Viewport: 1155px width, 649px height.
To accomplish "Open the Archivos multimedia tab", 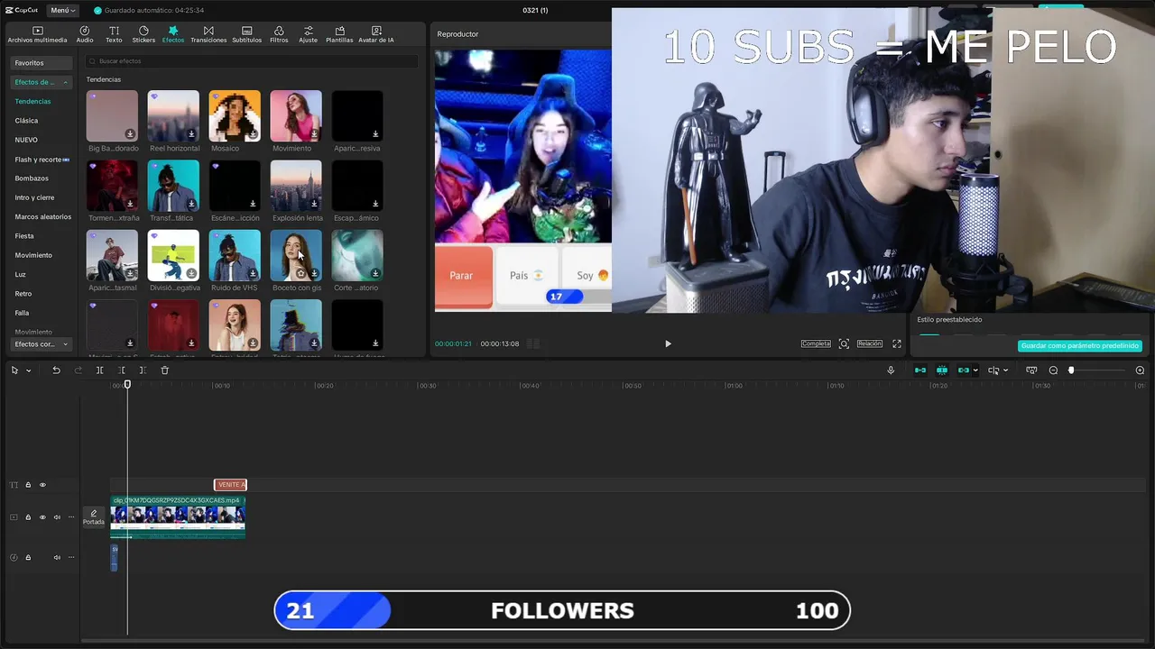I will pyautogui.click(x=37, y=34).
